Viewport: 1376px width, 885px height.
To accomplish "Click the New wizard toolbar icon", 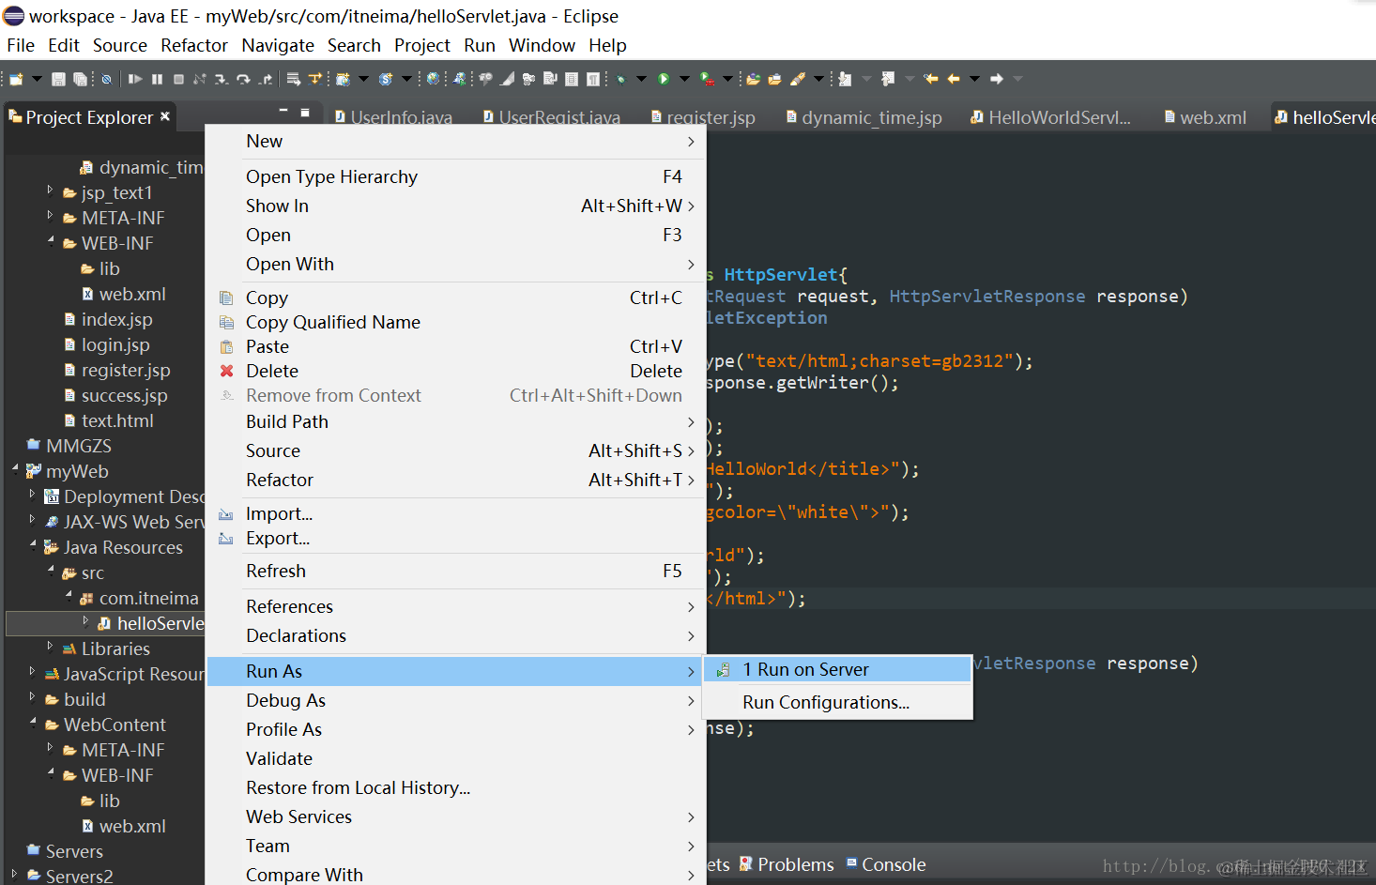I will pos(16,79).
